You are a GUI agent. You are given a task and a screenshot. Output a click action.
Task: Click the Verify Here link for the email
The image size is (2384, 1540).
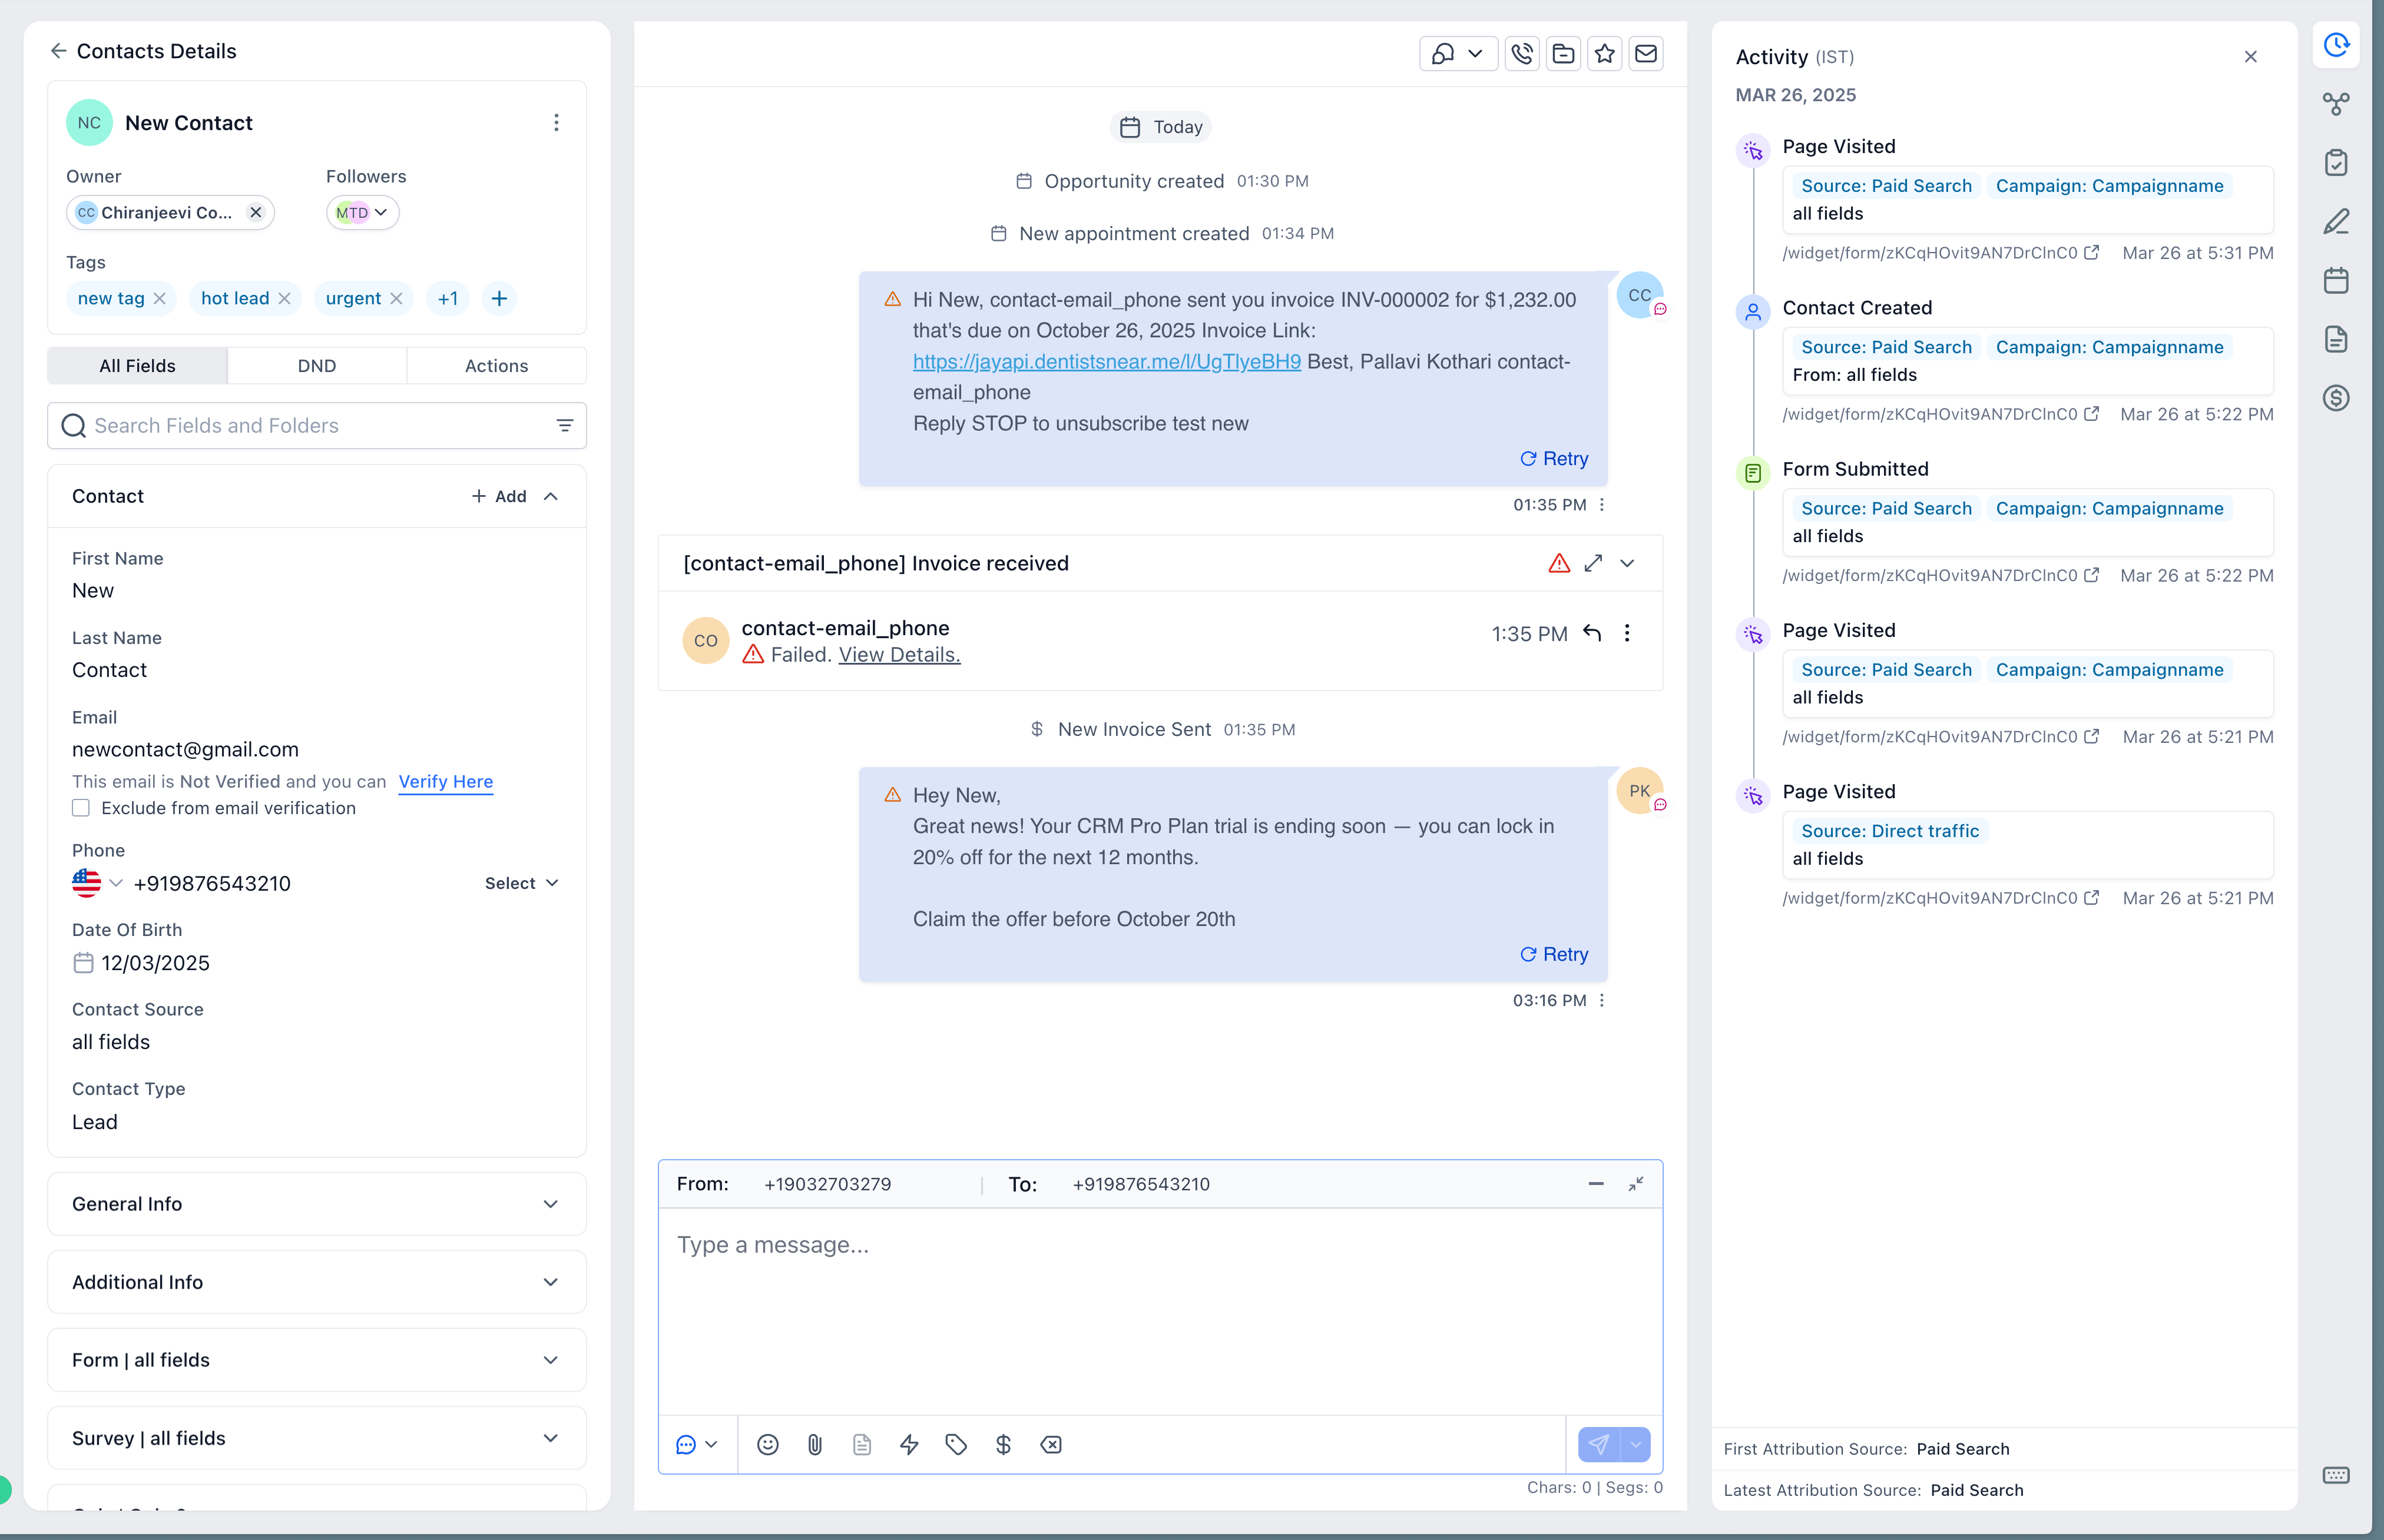click(445, 781)
